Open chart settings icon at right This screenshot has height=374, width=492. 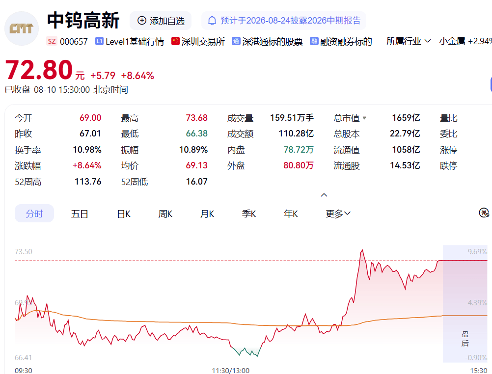coord(484,213)
